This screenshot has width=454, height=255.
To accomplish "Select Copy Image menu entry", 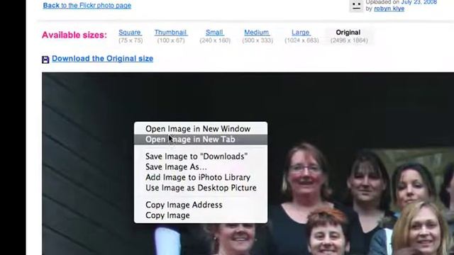I will pyautogui.click(x=201, y=215).
